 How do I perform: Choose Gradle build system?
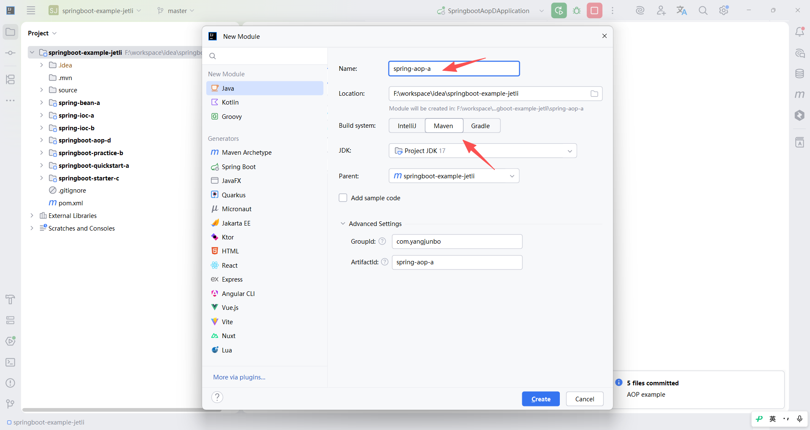coord(481,126)
